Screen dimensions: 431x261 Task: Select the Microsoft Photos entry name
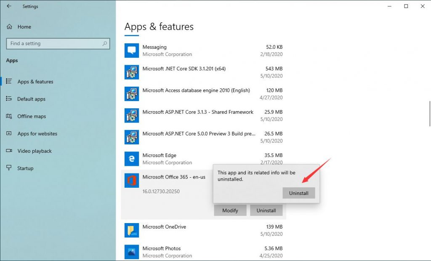pos(162,248)
